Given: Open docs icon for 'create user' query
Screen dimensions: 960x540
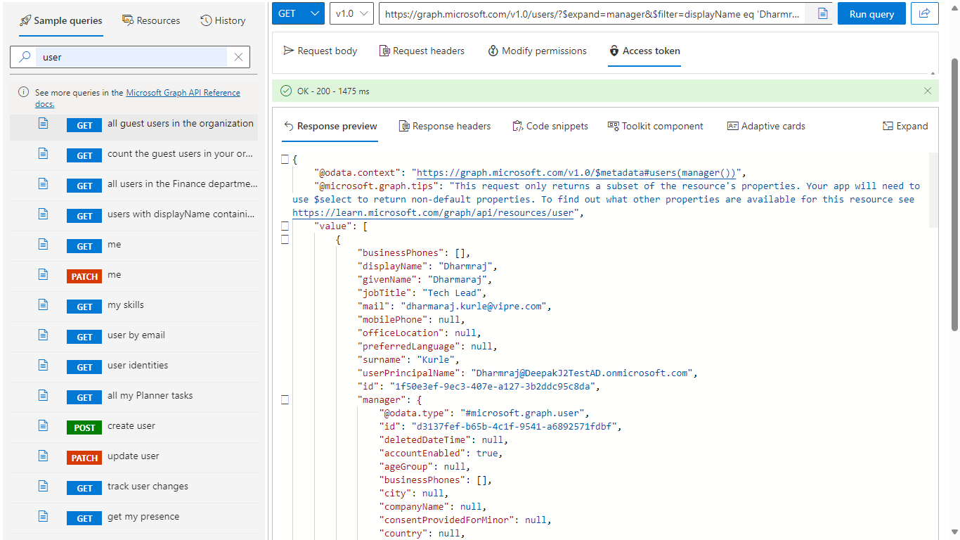Looking at the screenshot, I should [x=43, y=425].
